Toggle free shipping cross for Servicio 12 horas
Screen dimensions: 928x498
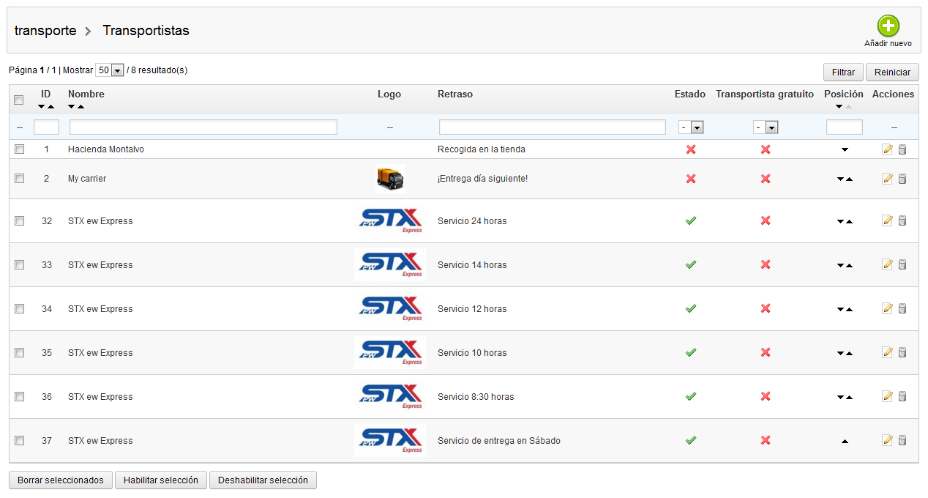pyautogui.click(x=766, y=308)
